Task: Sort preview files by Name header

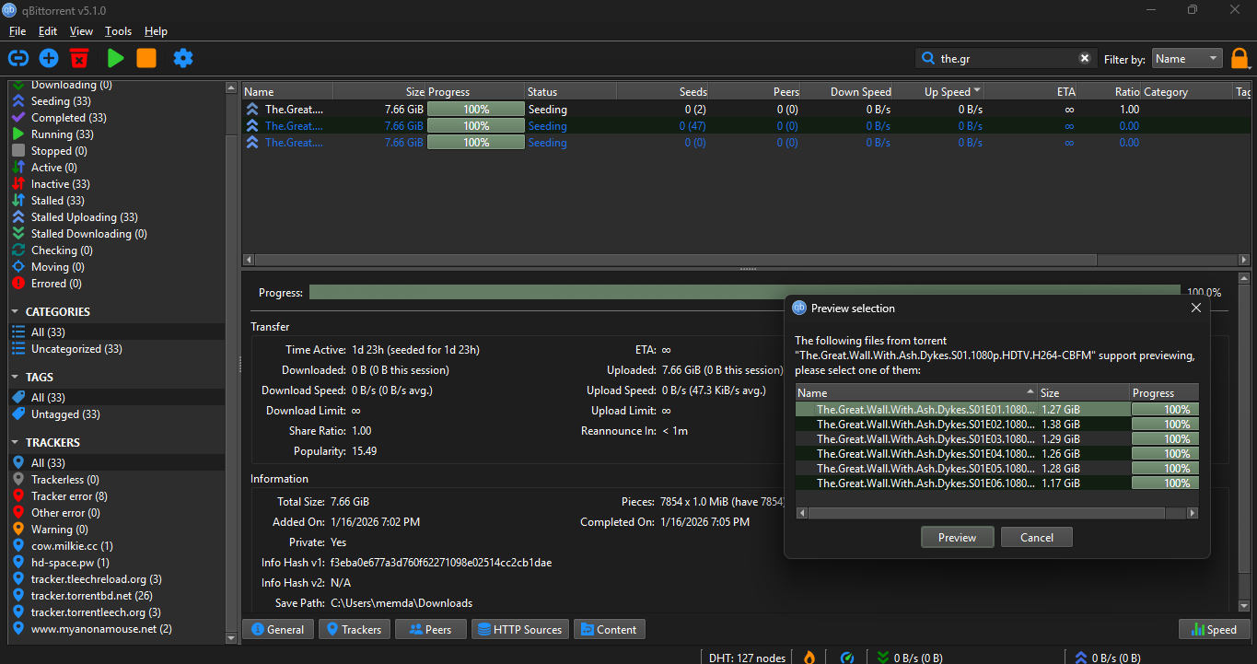Action: tap(916, 392)
